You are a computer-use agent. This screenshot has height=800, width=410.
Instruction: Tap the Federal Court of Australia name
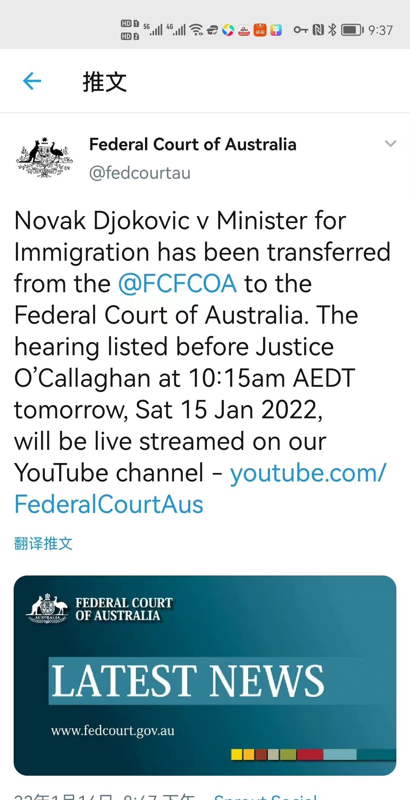tap(192, 144)
